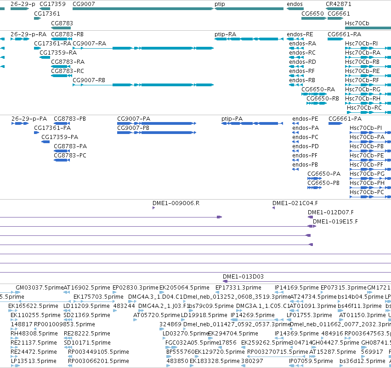Screen dimensions: 391x368
Task: Click EST EP02830.3prime
Action: tap(135, 288)
